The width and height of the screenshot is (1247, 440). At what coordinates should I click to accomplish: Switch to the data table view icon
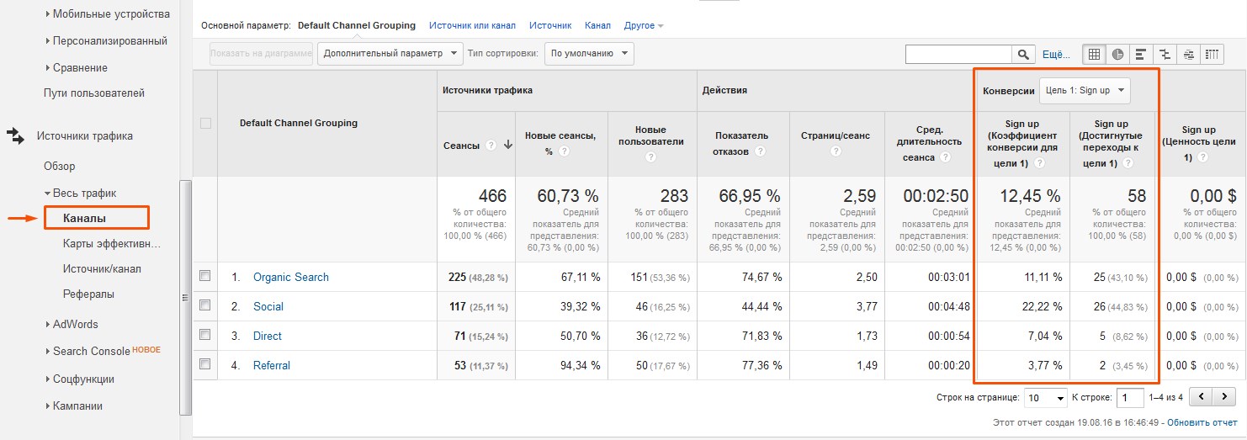1094,54
